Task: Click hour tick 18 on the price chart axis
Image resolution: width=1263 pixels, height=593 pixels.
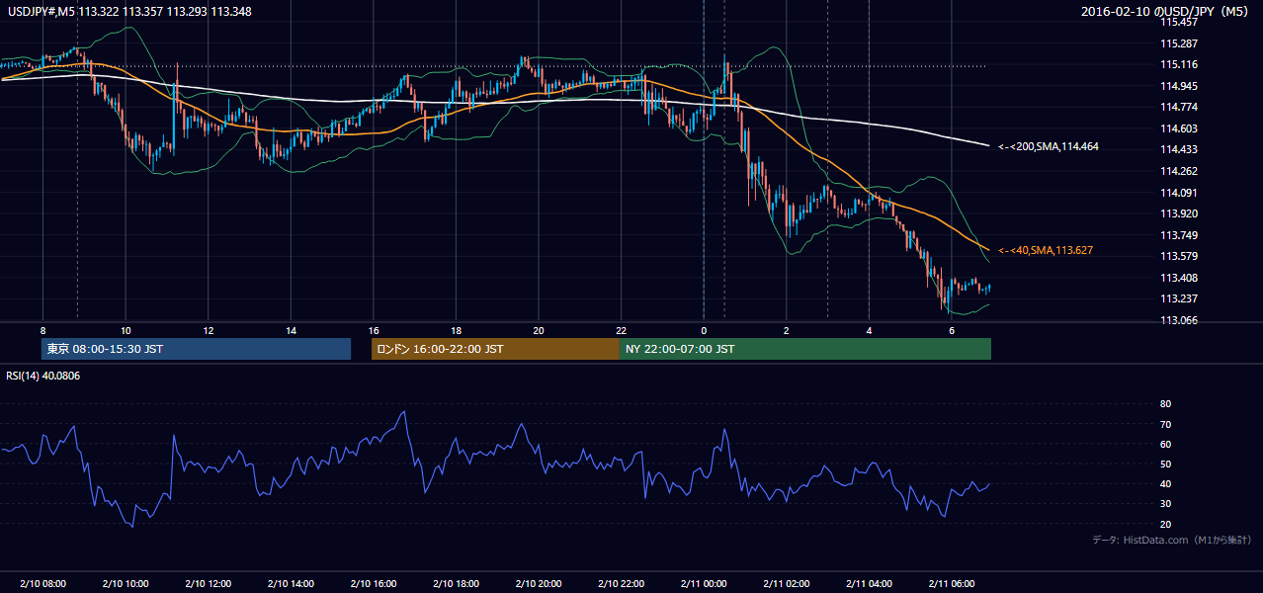Action: [x=456, y=330]
